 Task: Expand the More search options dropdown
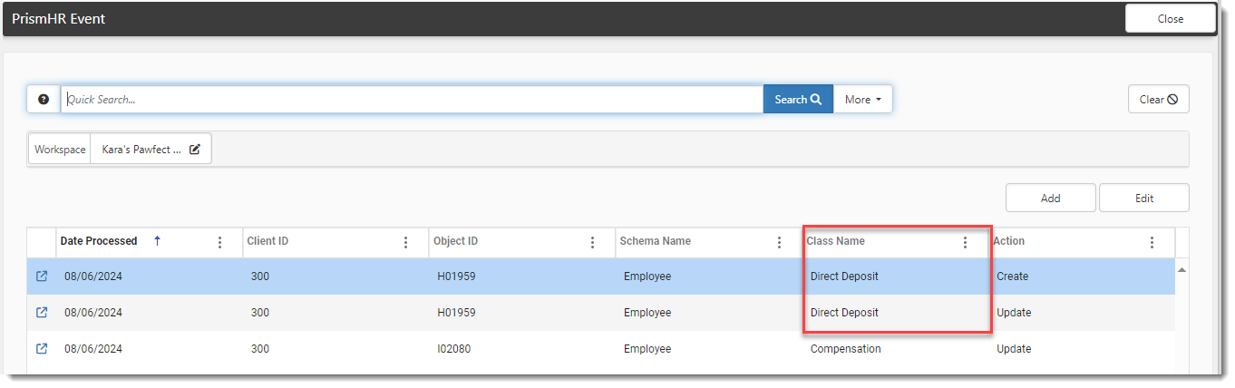[862, 100]
